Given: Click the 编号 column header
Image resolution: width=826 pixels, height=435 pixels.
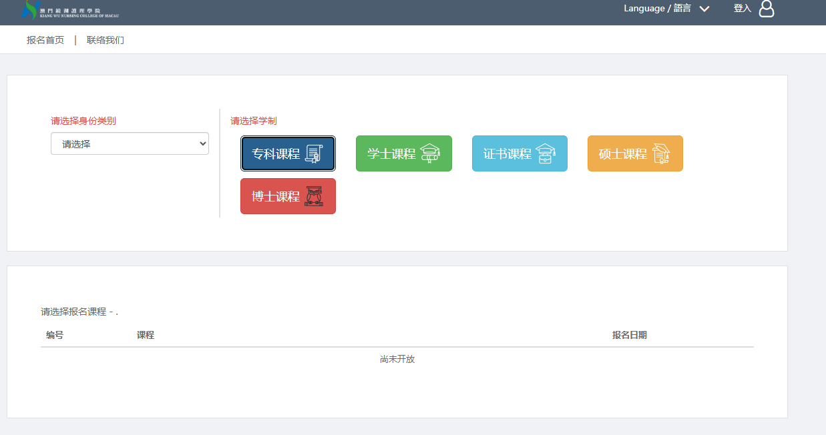Looking at the screenshot, I should click(x=55, y=335).
